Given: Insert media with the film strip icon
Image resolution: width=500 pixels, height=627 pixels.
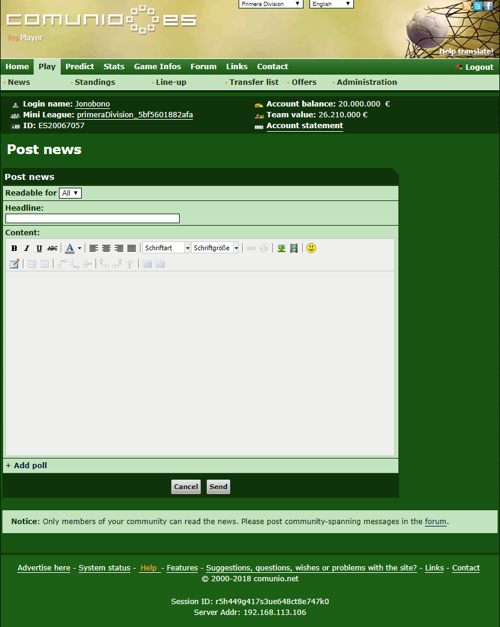Looking at the screenshot, I should click(x=294, y=248).
